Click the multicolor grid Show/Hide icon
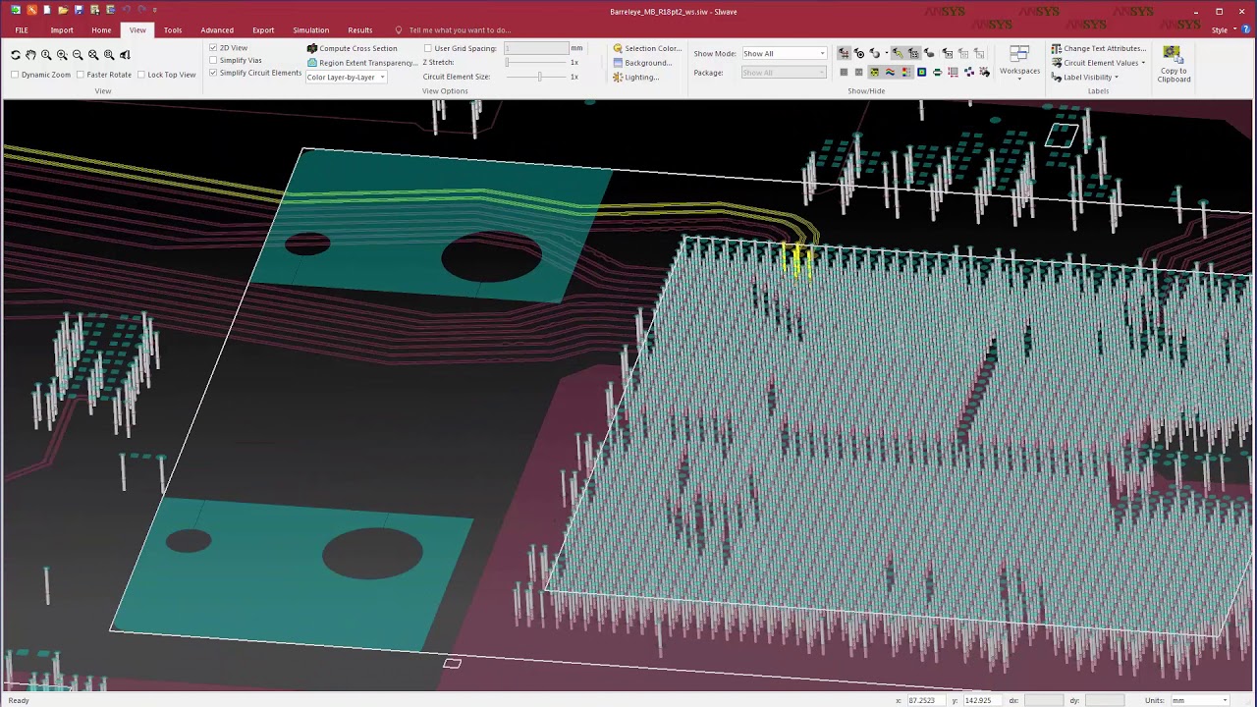 point(905,72)
